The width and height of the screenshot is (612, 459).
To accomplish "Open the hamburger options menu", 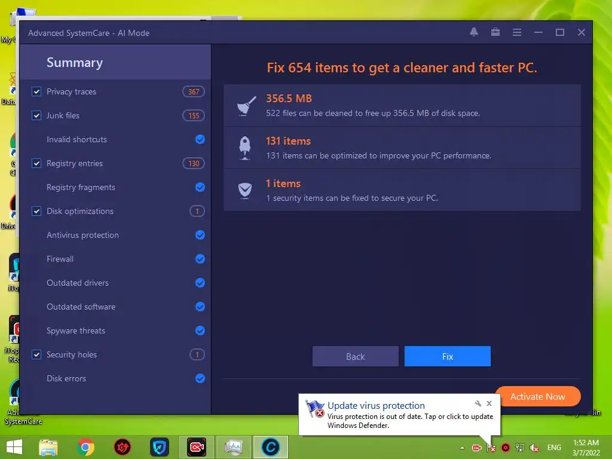I will (517, 32).
